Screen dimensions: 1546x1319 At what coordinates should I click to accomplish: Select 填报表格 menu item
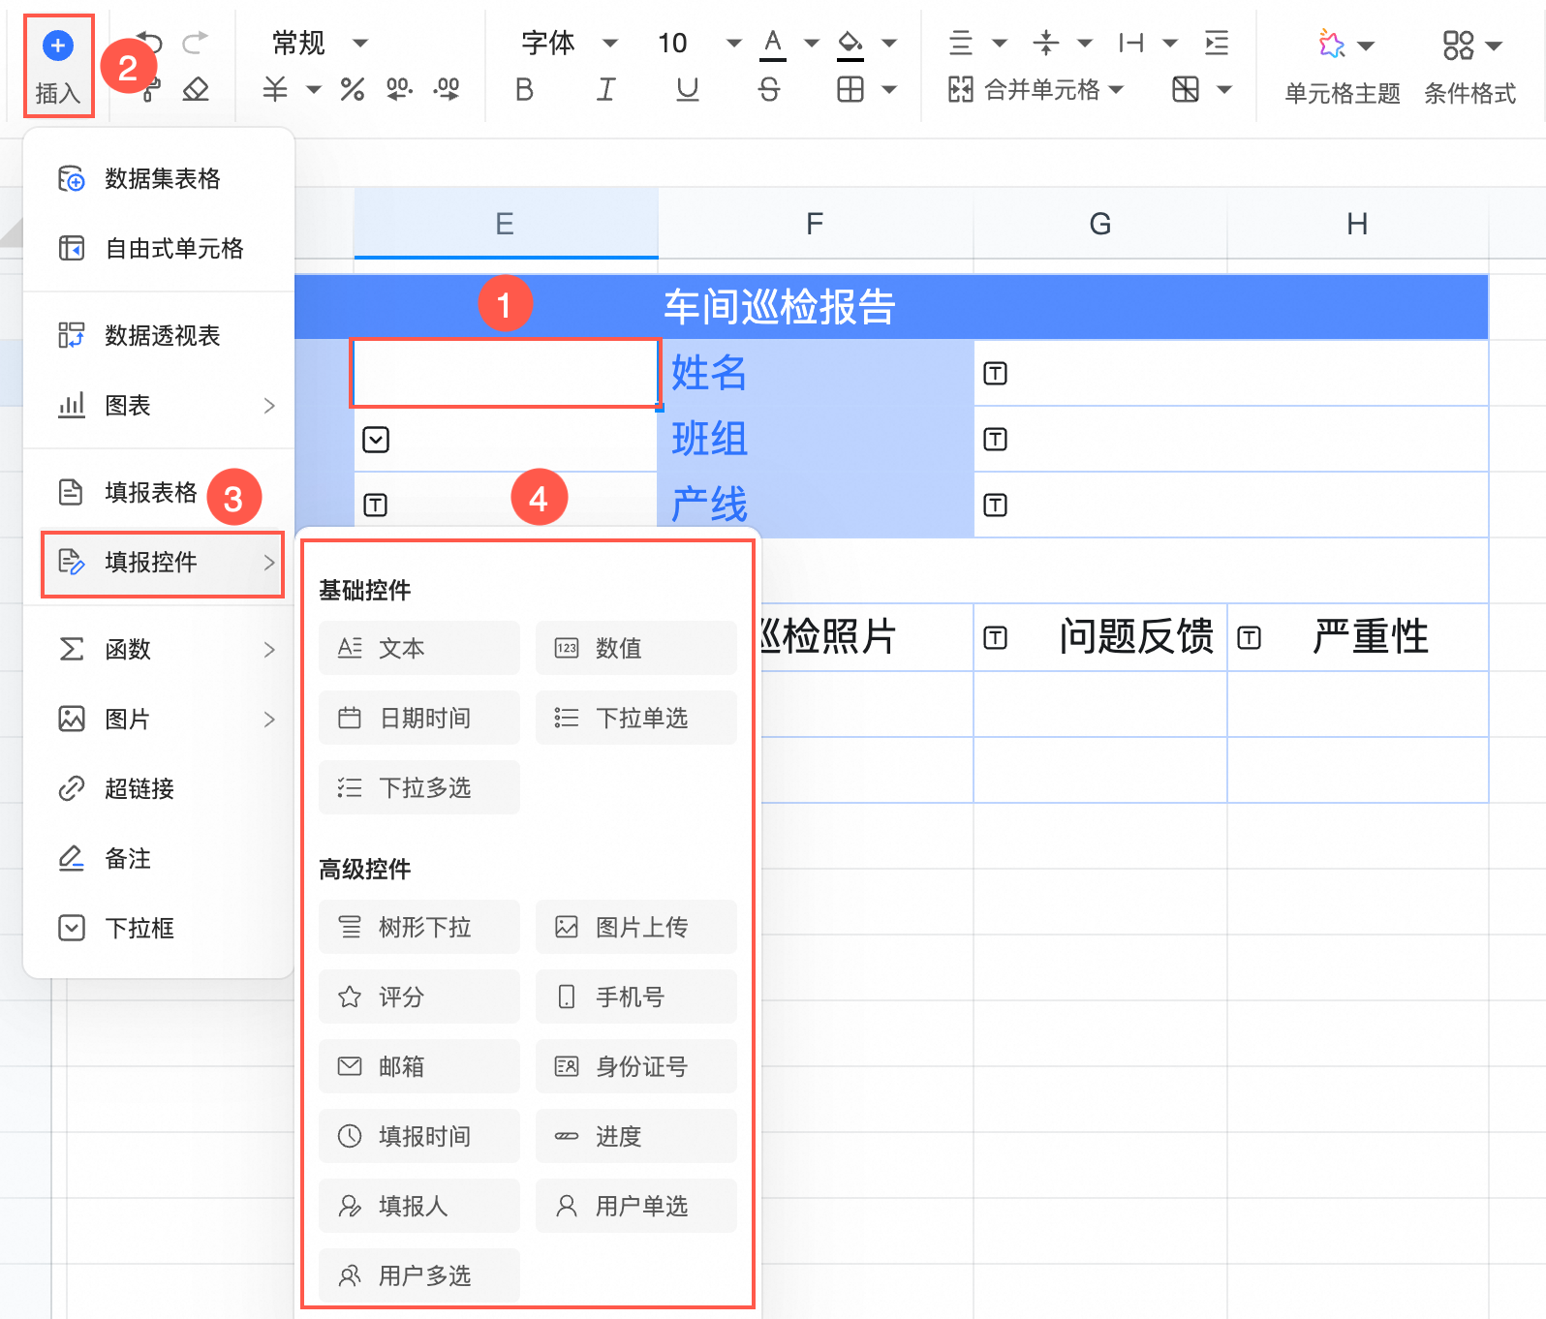[159, 493]
